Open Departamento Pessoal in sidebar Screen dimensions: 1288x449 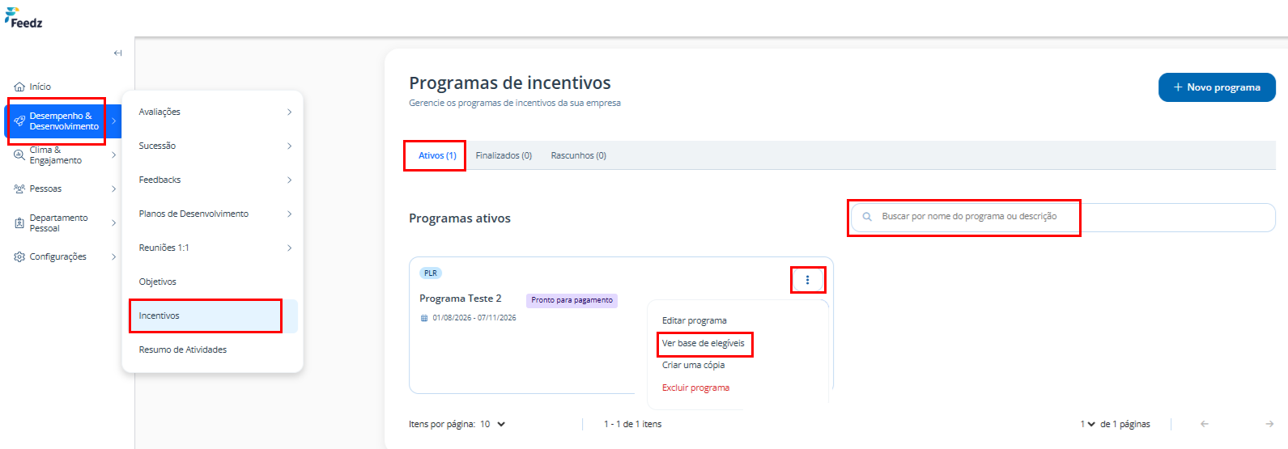[x=61, y=222]
